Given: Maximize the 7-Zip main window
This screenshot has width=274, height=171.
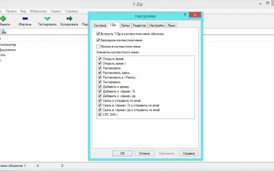Looking at the screenshot, I should tap(268, 3).
